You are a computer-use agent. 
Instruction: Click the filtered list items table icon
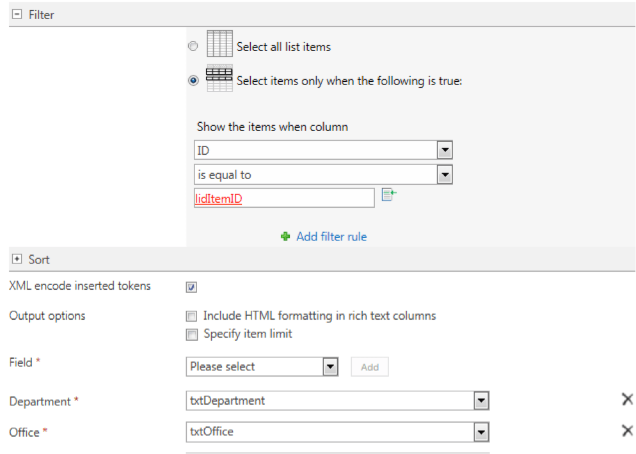pos(219,79)
